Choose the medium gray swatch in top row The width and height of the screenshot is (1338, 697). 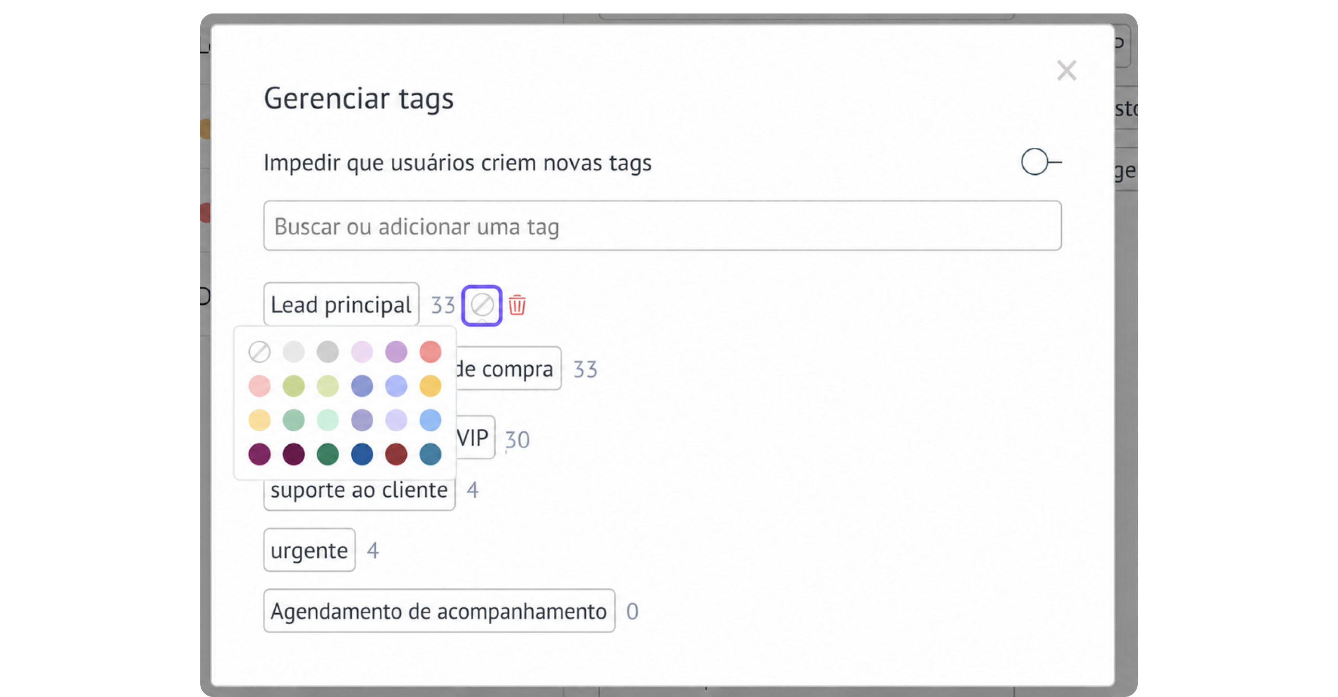[328, 351]
